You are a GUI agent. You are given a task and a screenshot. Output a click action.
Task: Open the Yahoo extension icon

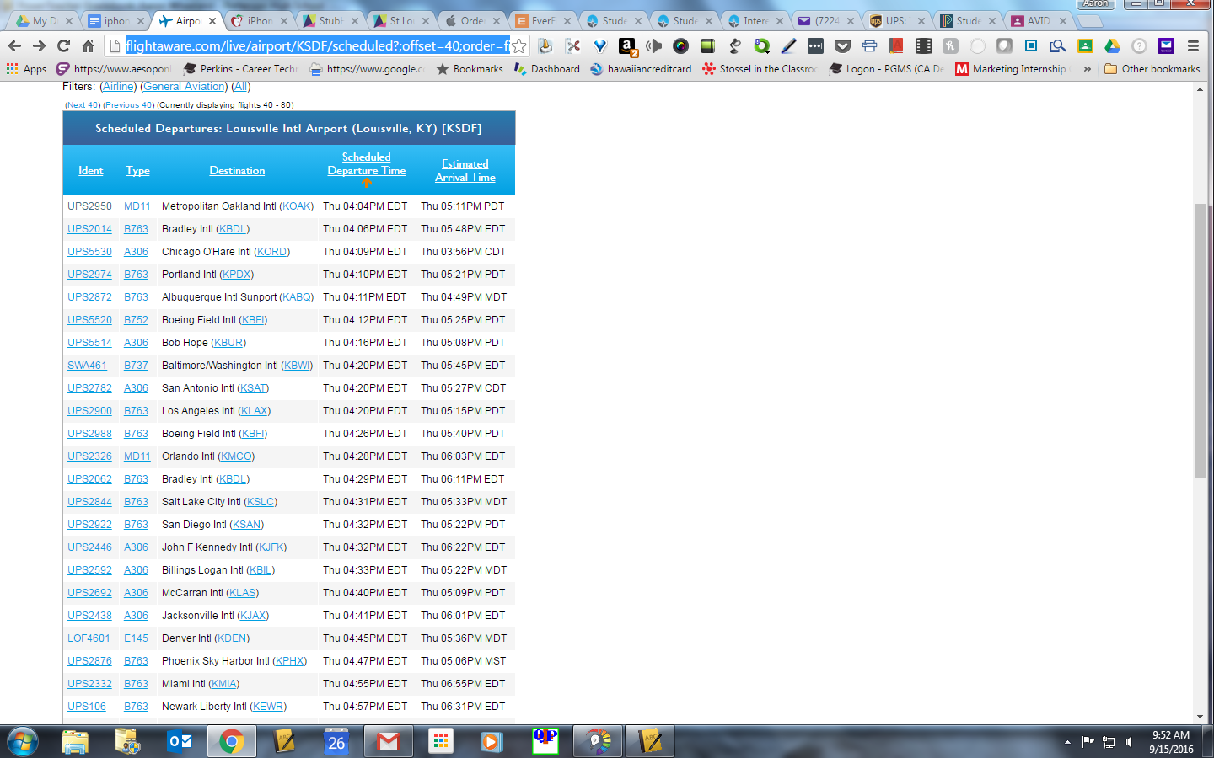pyautogui.click(x=1166, y=45)
